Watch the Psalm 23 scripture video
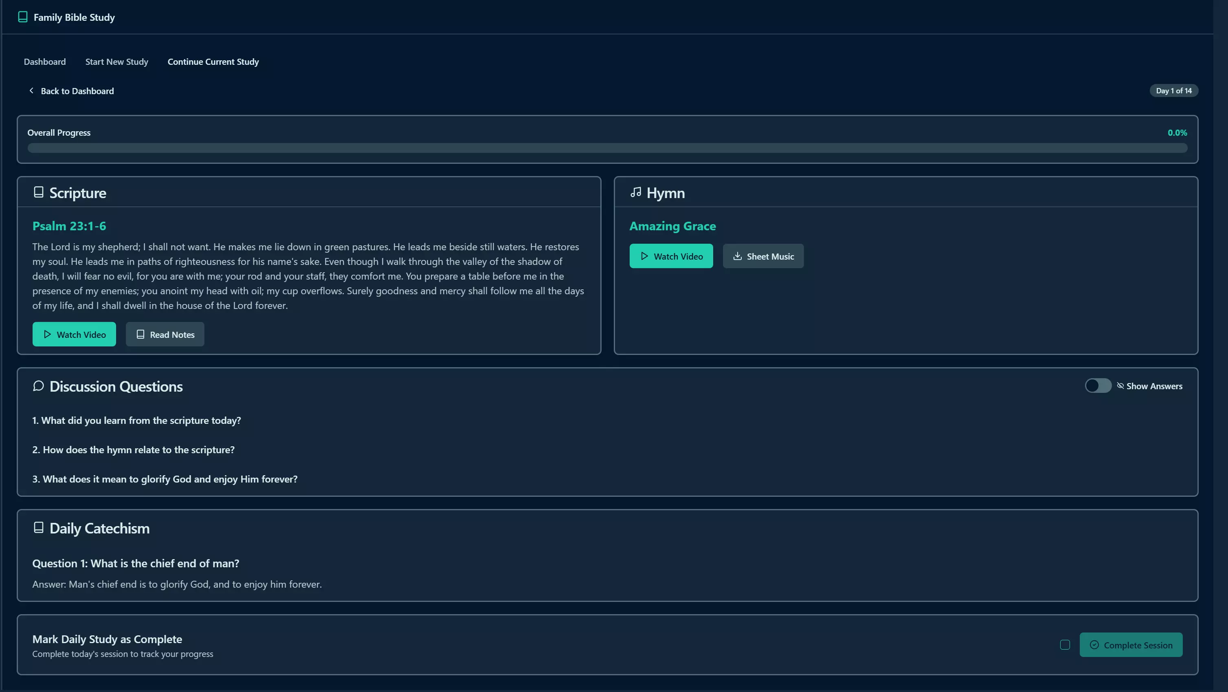The height and width of the screenshot is (692, 1228). (x=75, y=334)
